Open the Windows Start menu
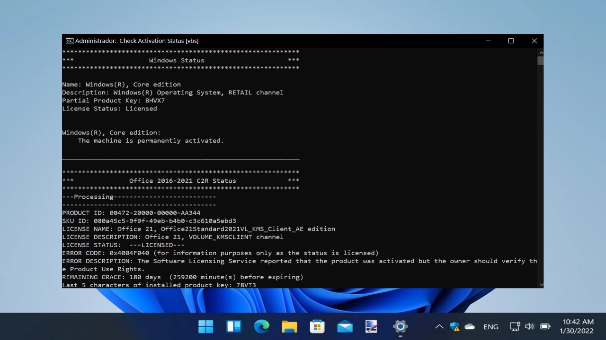606x340 pixels. click(205, 326)
